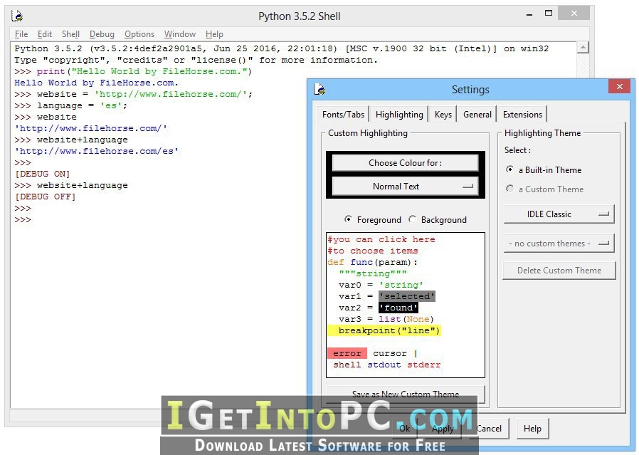
Task: Click the '#you can click here' comment sample
Action: pyautogui.click(x=381, y=239)
